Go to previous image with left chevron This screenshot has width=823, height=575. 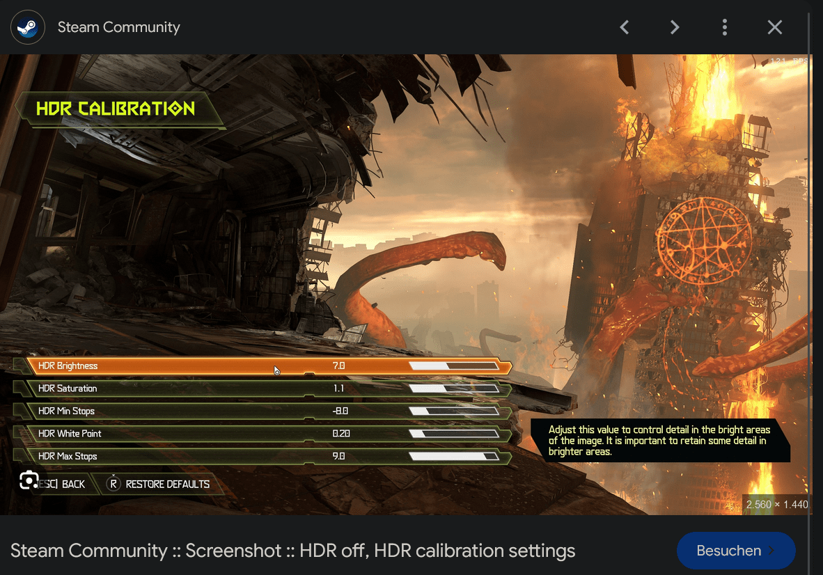[x=624, y=27]
